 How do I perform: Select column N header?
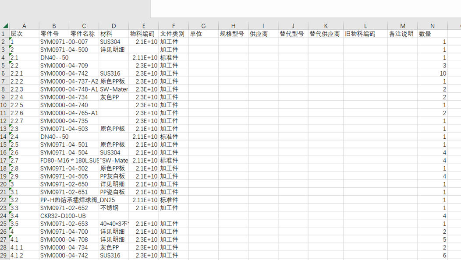click(x=433, y=26)
